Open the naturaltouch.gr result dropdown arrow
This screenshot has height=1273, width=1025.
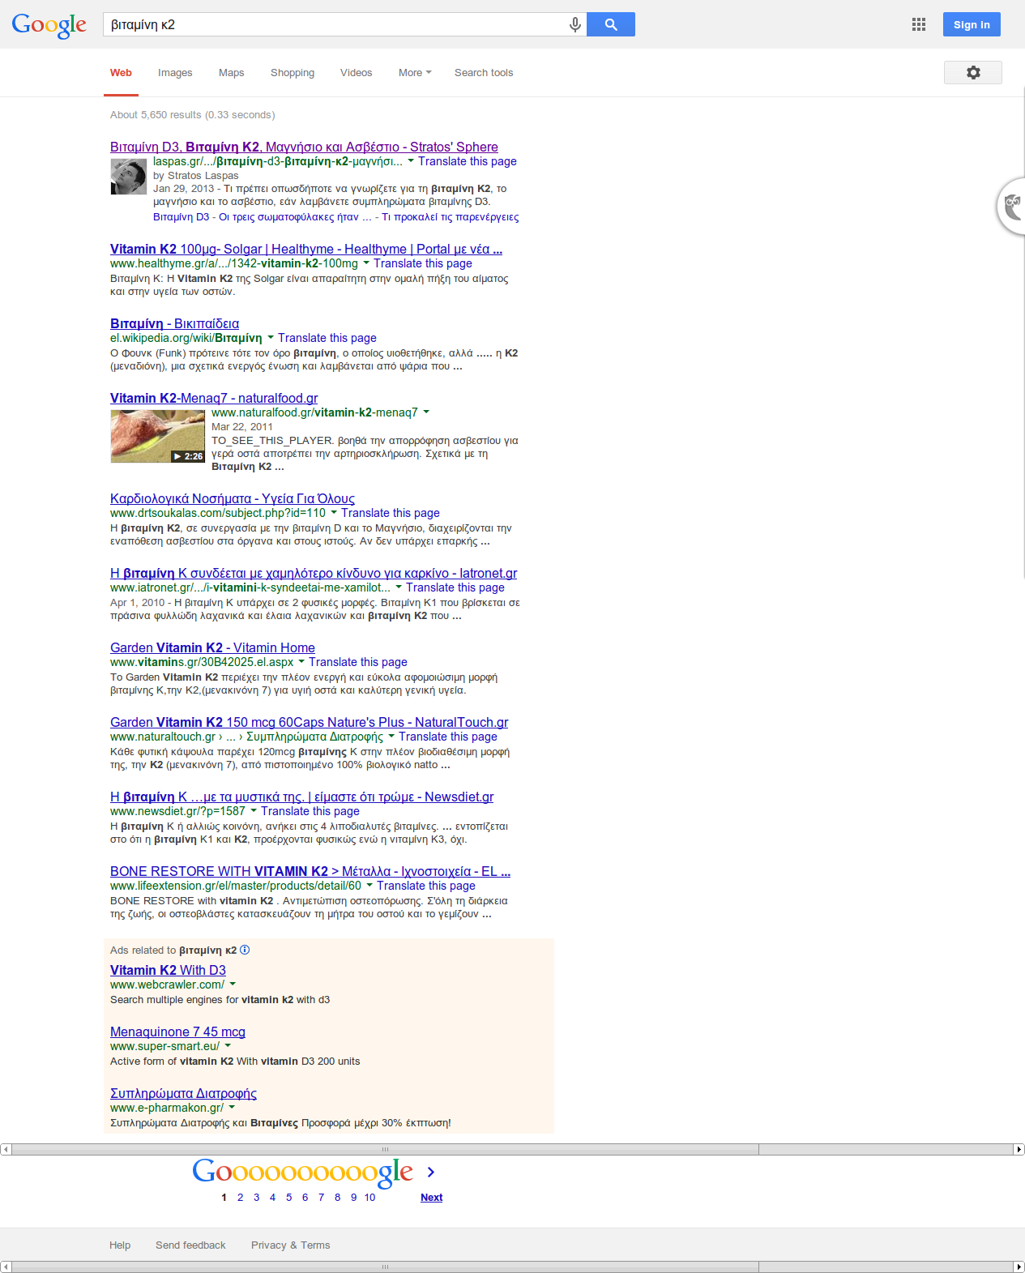click(x=391, y=736)
